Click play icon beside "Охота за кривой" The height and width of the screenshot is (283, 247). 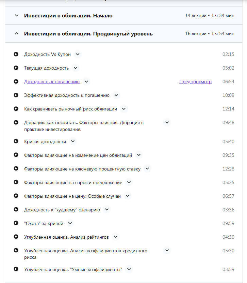(x=16, y=223)
